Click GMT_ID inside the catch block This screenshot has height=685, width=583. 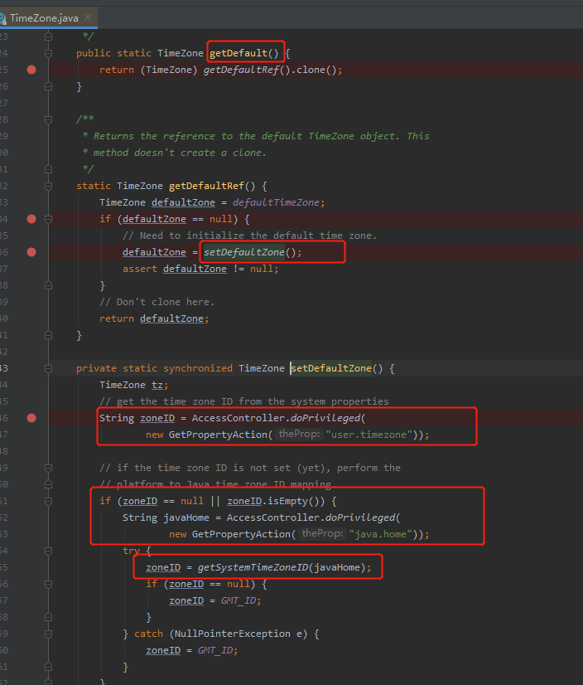click(215, 650)
